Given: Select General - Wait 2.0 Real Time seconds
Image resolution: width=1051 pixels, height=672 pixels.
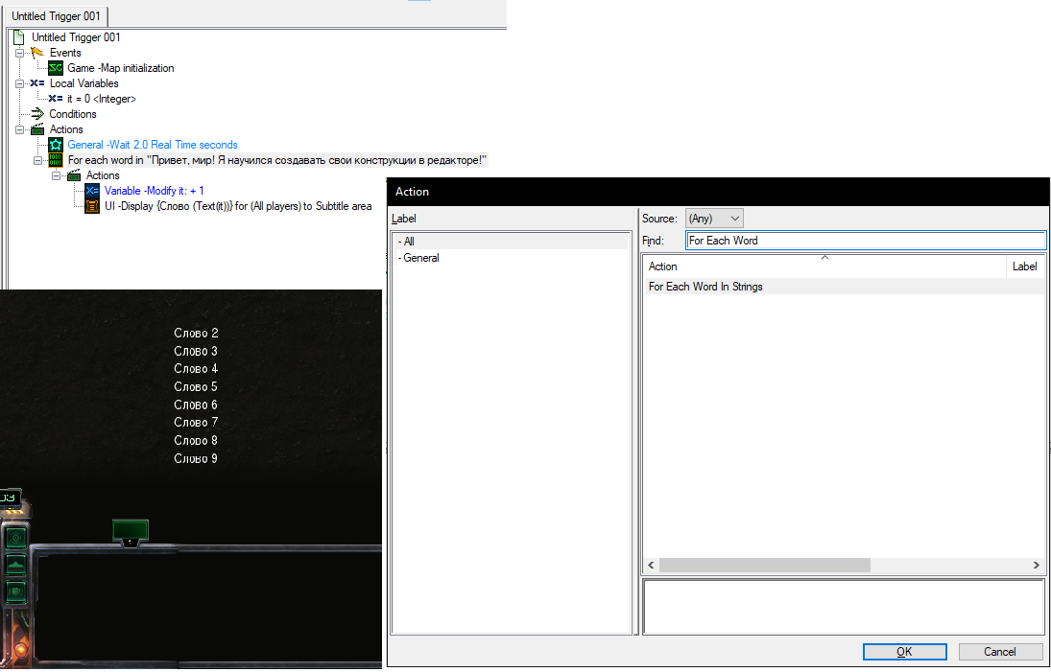Looking at the screenshot, I should [153, 145].
